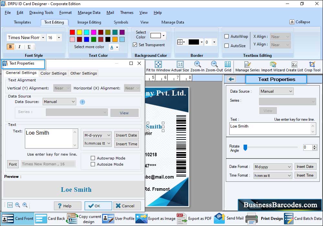323x226 pixels.
Task: Click Export as PDF
Action: 194,218
